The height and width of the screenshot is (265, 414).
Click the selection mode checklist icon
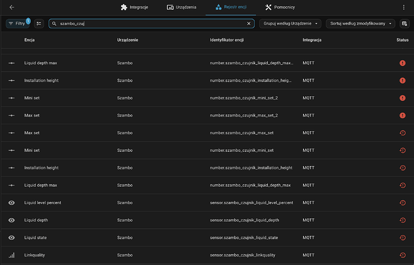click(x=39, y=23)
